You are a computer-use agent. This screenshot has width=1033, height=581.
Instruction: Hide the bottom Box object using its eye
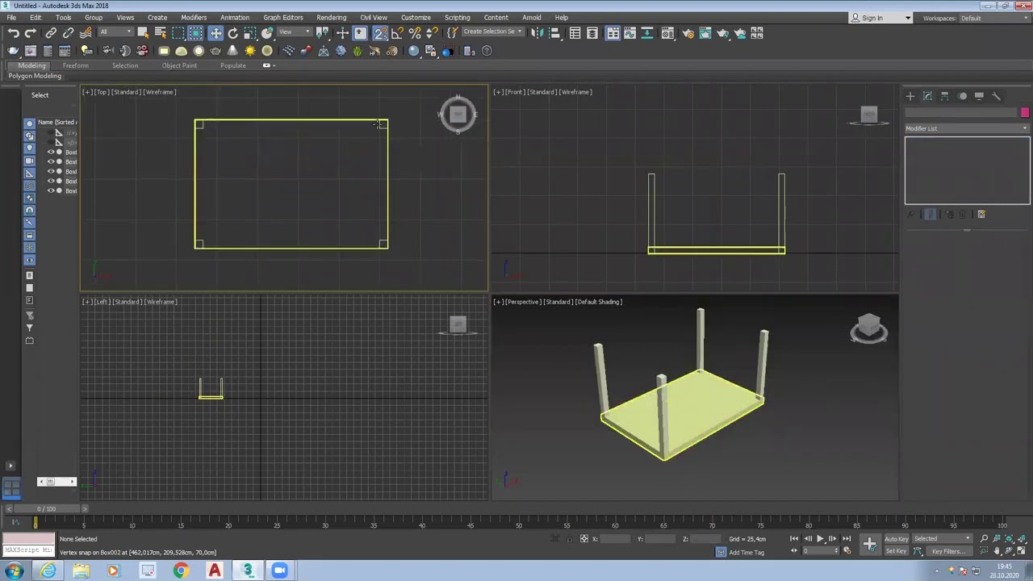pos(51,191)
